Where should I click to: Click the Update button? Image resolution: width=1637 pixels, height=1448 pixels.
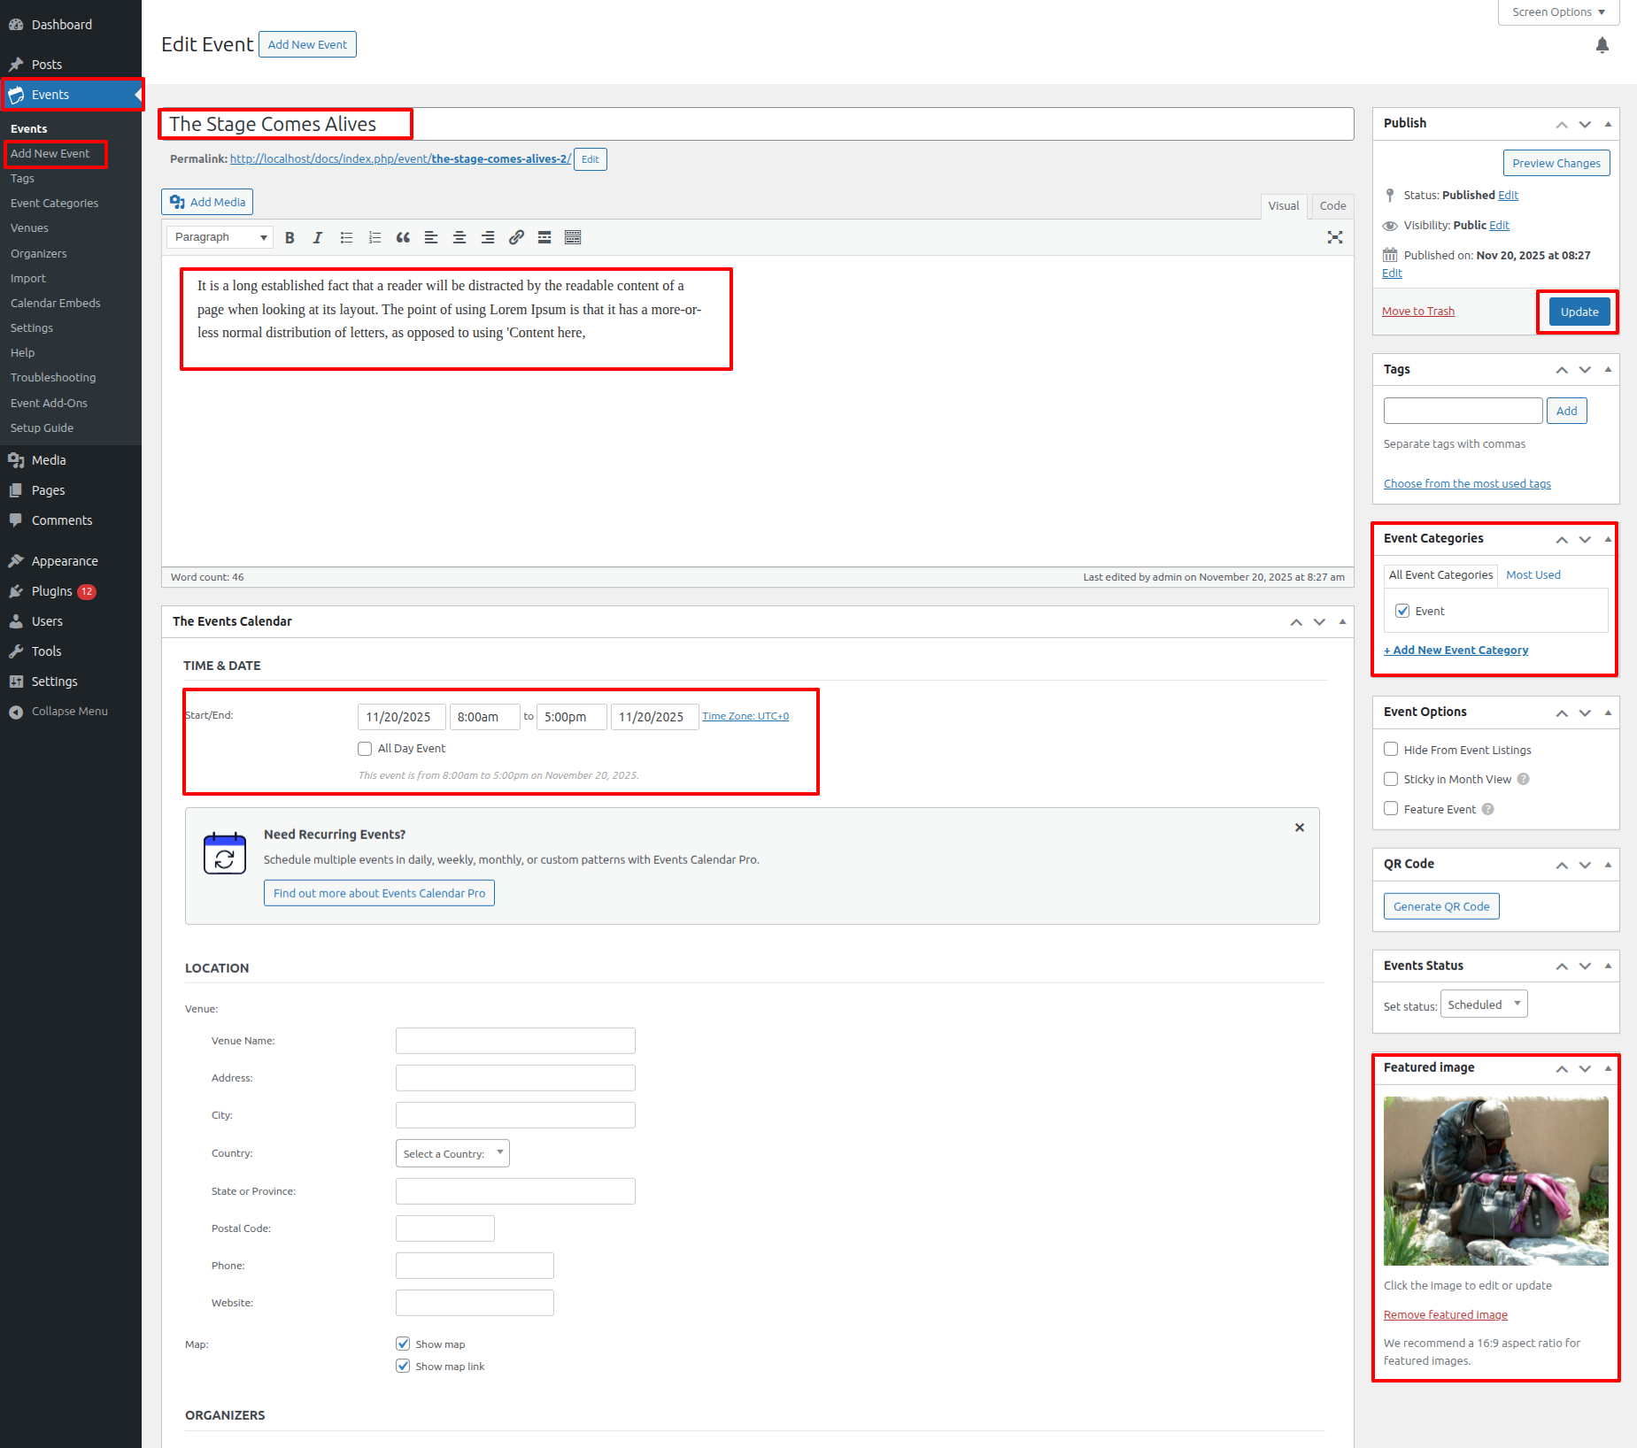pos(1579,312)
